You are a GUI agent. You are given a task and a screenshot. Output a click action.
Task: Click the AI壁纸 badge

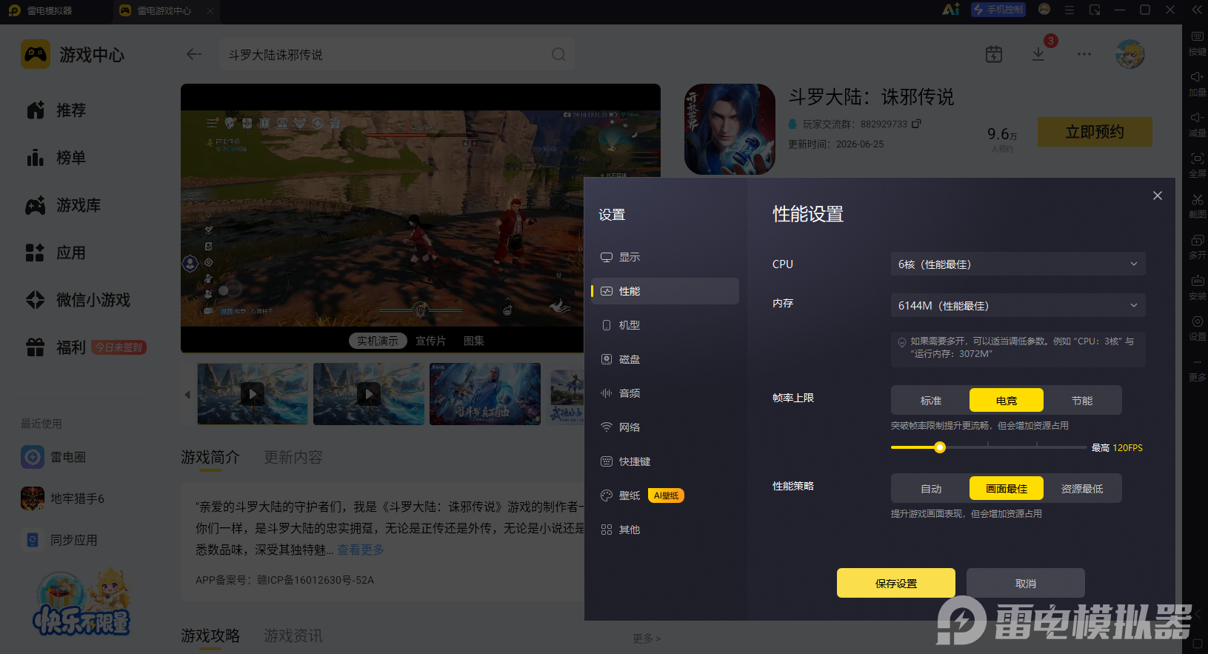coord(666,495)
